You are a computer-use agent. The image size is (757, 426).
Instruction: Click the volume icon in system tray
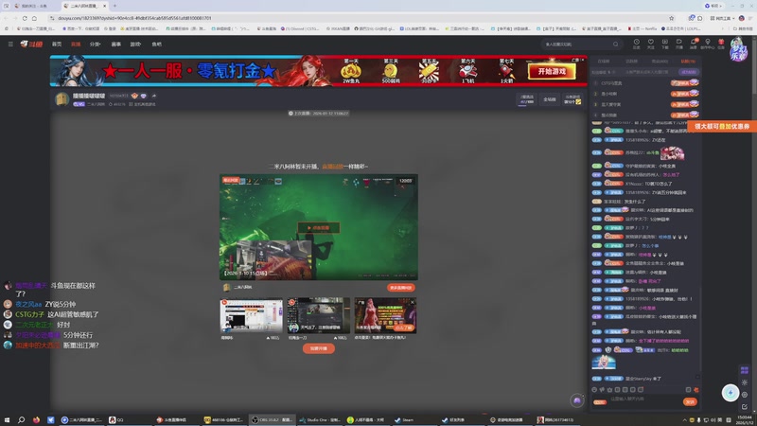(714, 419)
